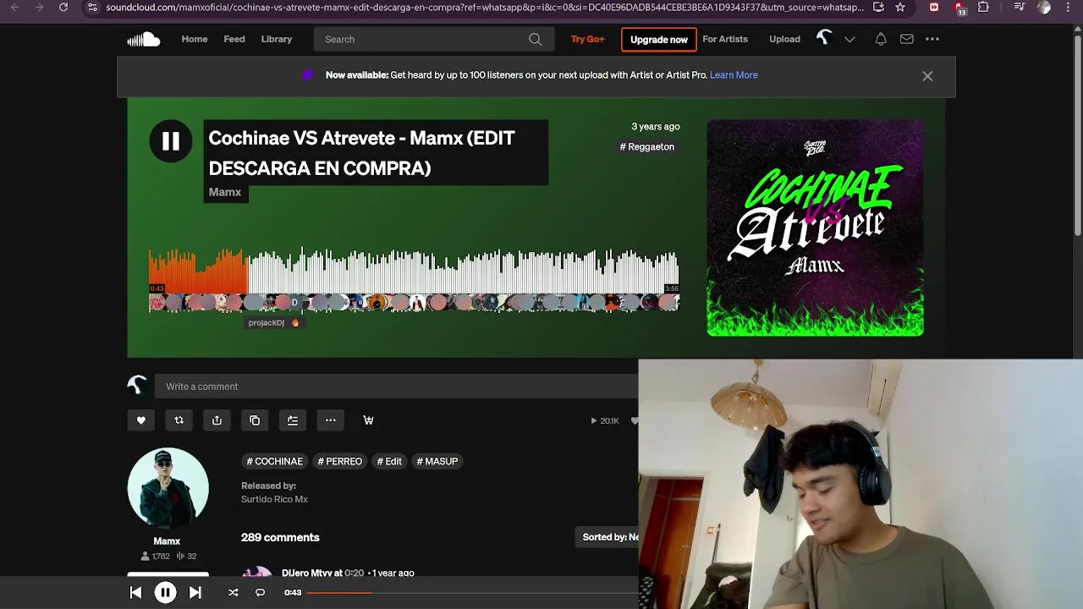Repost the track
This screenshot has width=1083, height=609.
tap(179, 420)
